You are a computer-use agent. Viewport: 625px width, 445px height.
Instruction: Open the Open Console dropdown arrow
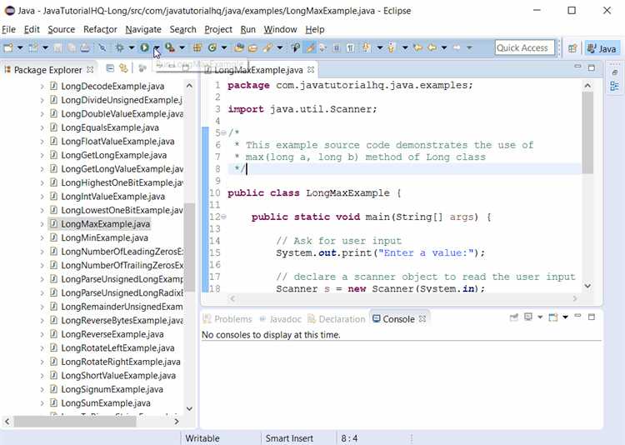565,317
